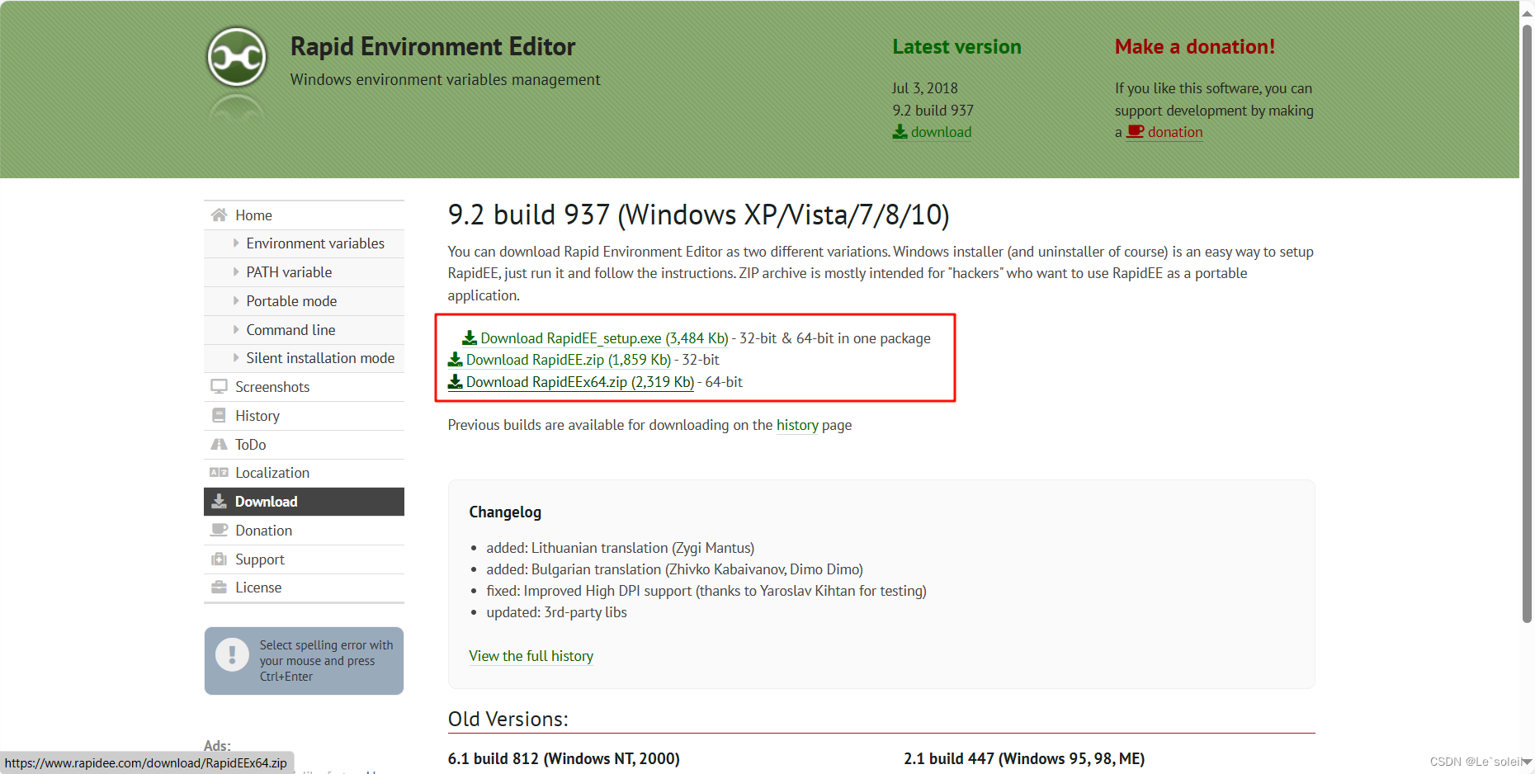
Task: Click the Home house icon in sidebar
Action: point(219,215)
